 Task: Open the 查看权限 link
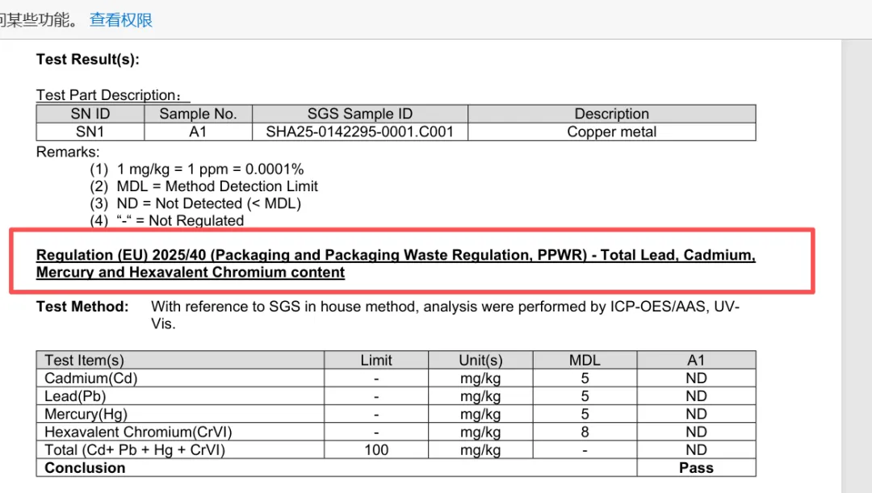pyautogui.click(x=121, y=20)
